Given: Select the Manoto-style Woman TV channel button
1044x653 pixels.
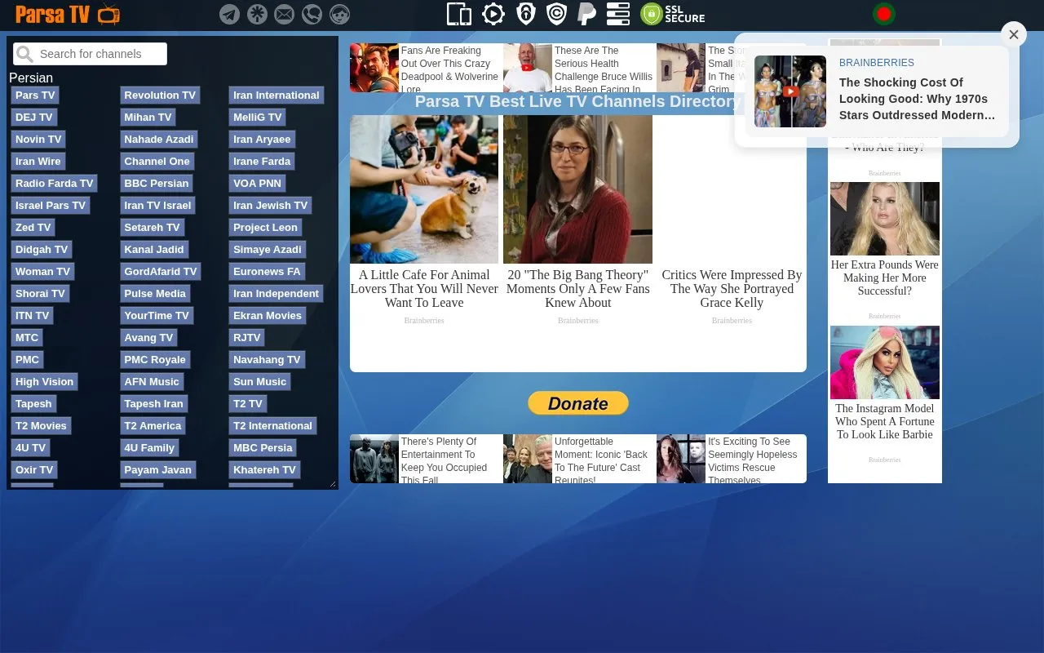Looking at the screenshot, I should [x=42, y=272].
